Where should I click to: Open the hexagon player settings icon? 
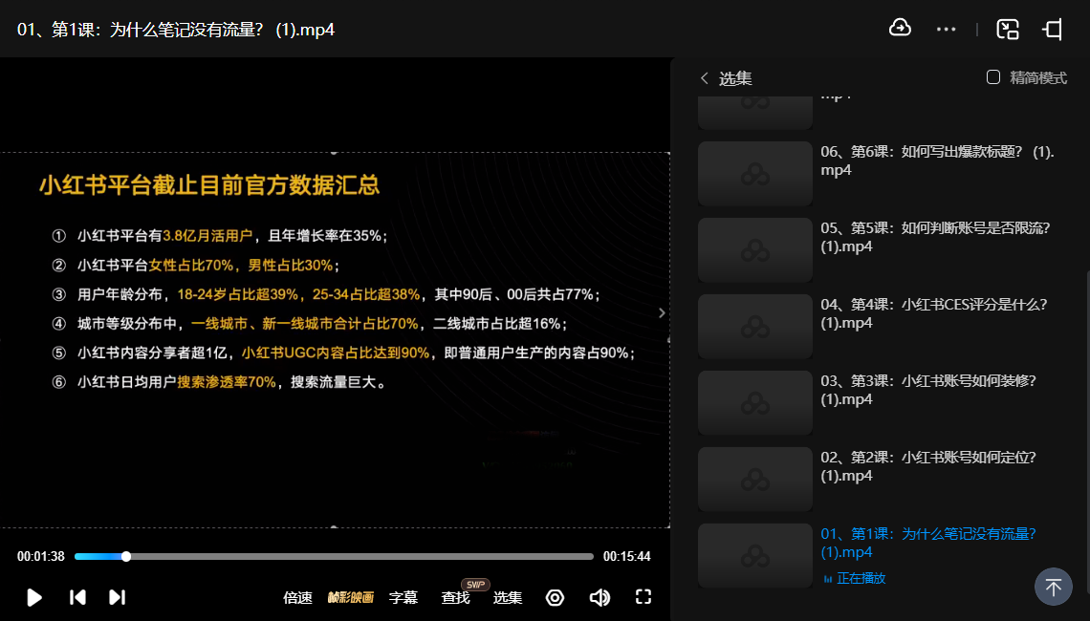tap(555, 597)
